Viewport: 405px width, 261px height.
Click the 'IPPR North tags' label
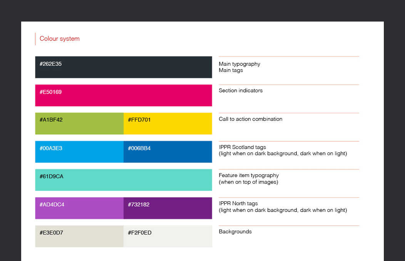[x=238, y=204]
